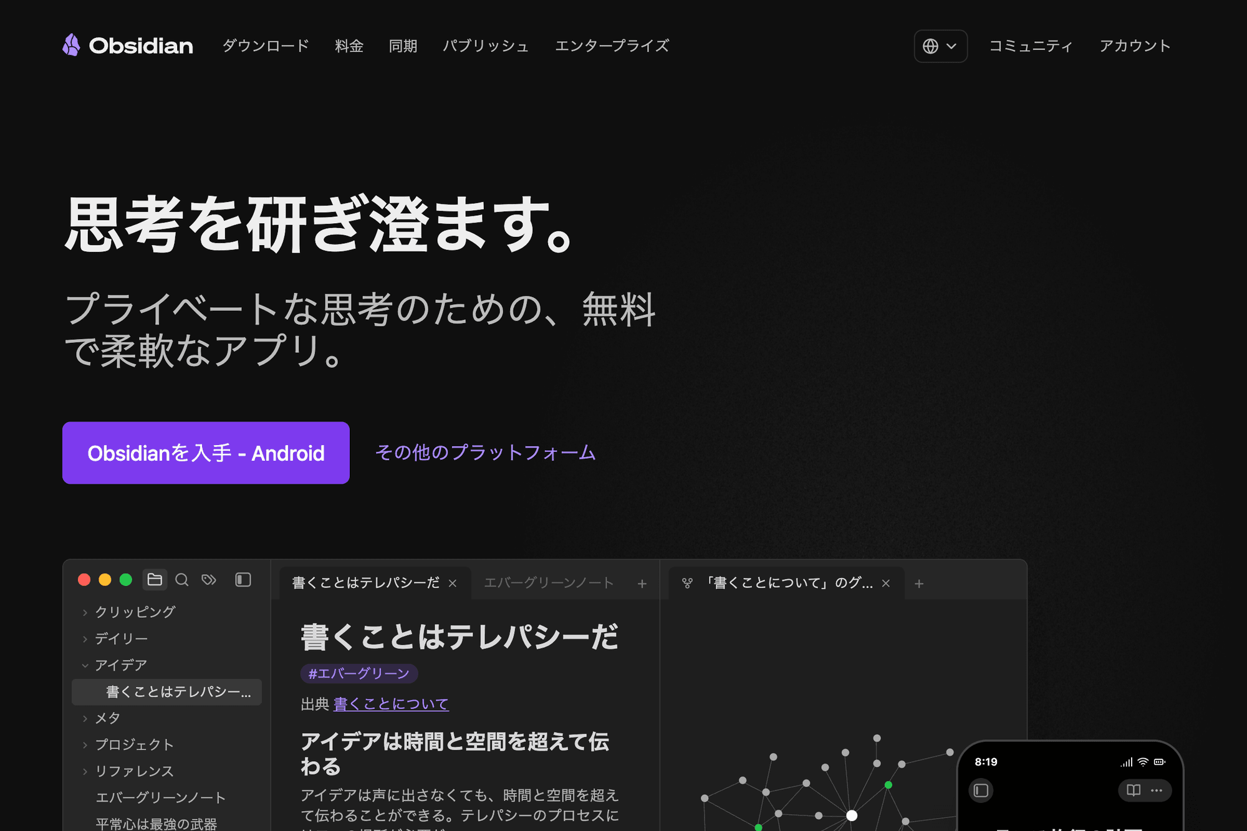The width and height of the screenshot is (1247, 831).
Task: Visit the コミュニティ link
Action: [1031, 46]
